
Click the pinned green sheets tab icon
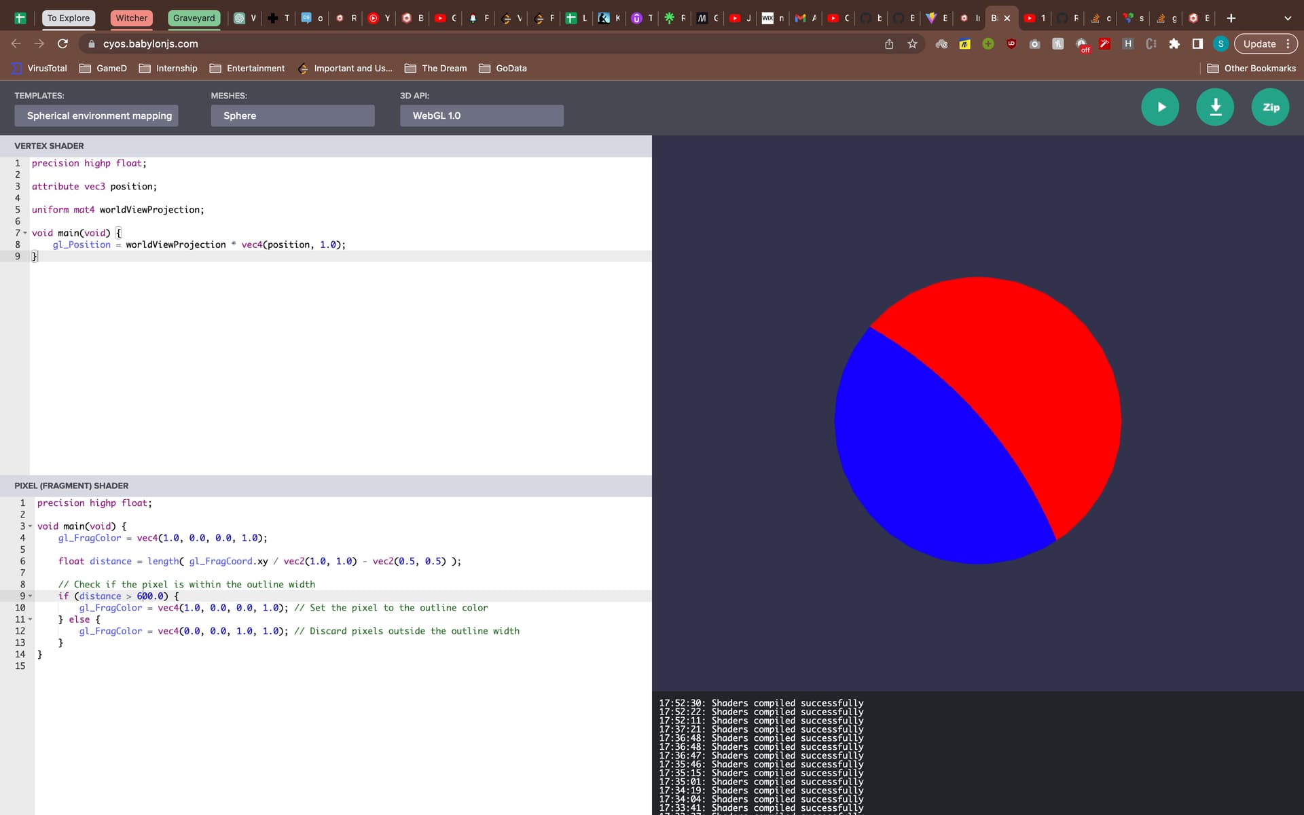20,18
